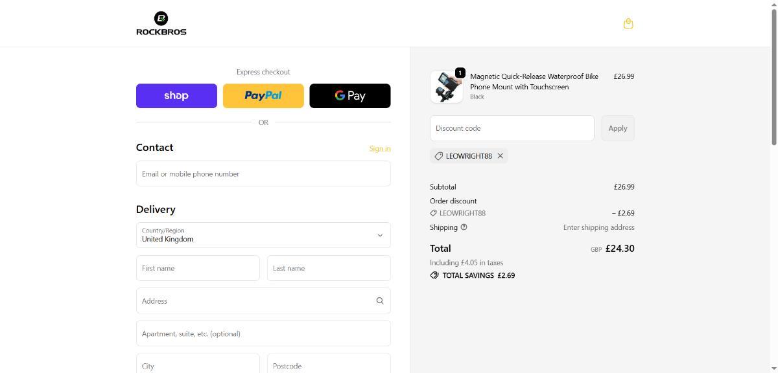Focus the Discount code field
This screenshot has width=778, height=373.
512,128
